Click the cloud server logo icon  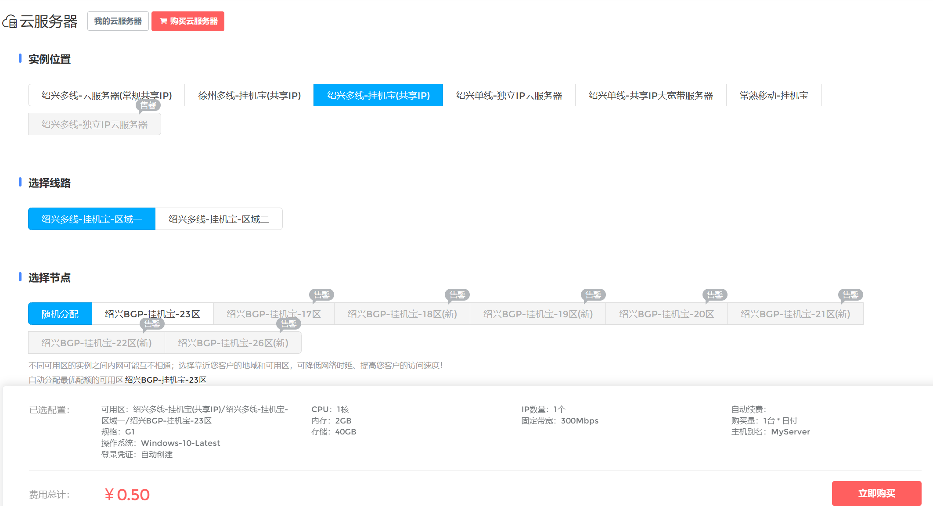(10, 21)
